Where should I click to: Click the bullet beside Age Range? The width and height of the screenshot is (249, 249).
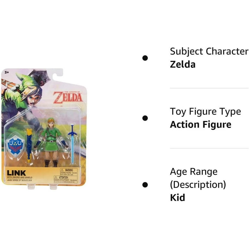145,185
